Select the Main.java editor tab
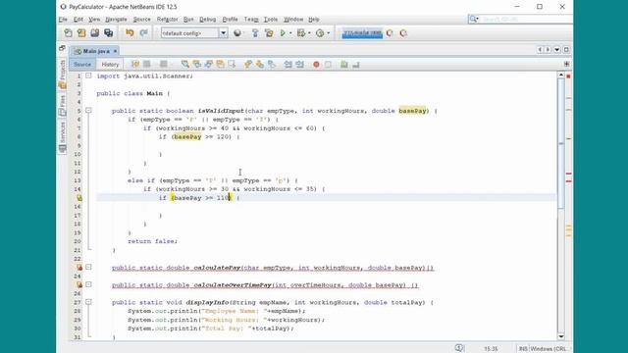The image size is (628, 353). point(95,51)
